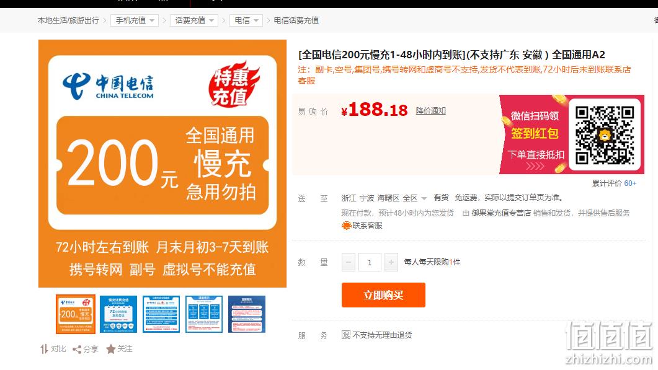Screen dimensions: 658x370
Task: Click the 对比 compare icon
Action: (44, 349)
